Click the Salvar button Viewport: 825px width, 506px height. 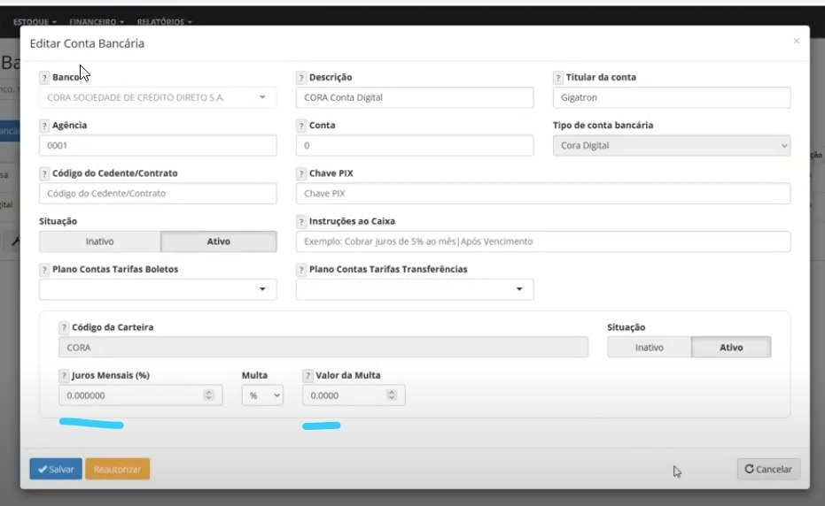pos(56,469)
